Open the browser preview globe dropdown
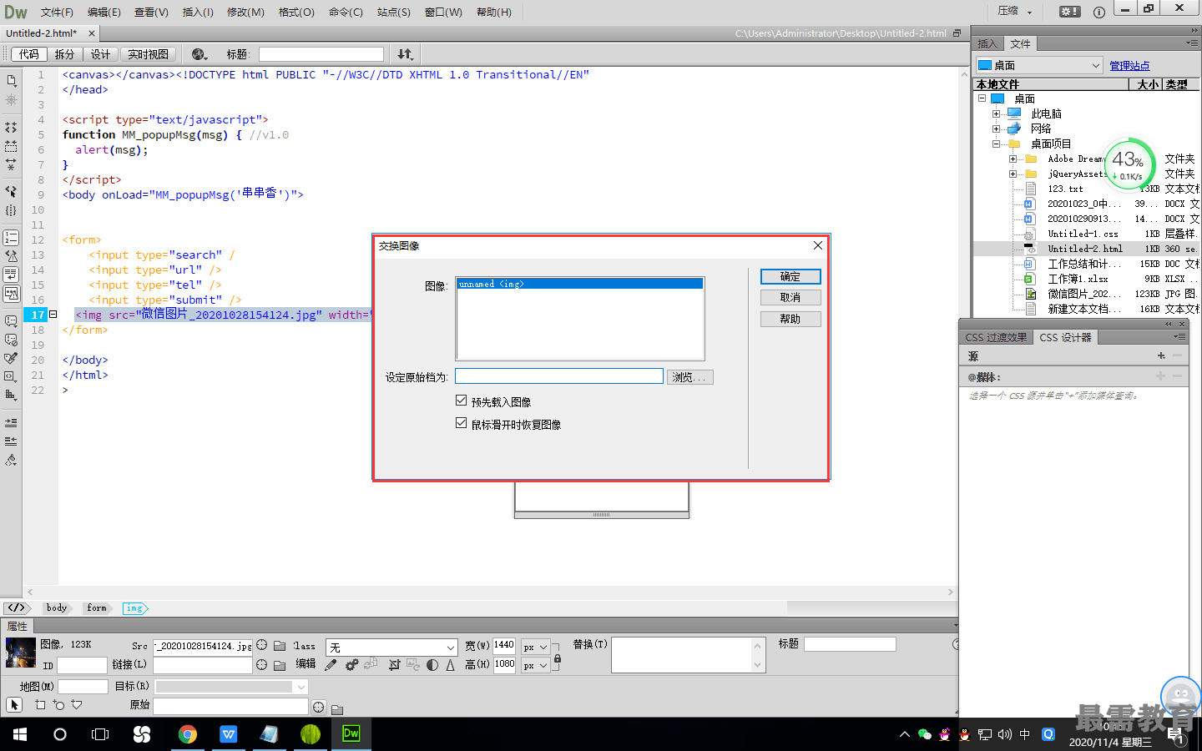Screen dimensions: 1202x751 click(199, 54)
